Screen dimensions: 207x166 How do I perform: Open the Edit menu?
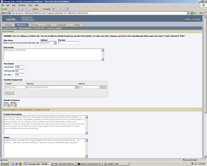[x=8, y=5]
